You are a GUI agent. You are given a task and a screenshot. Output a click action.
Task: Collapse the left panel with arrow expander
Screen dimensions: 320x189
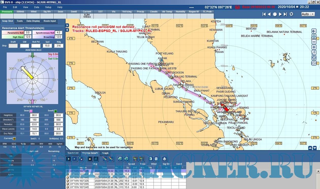coord(67,30)
